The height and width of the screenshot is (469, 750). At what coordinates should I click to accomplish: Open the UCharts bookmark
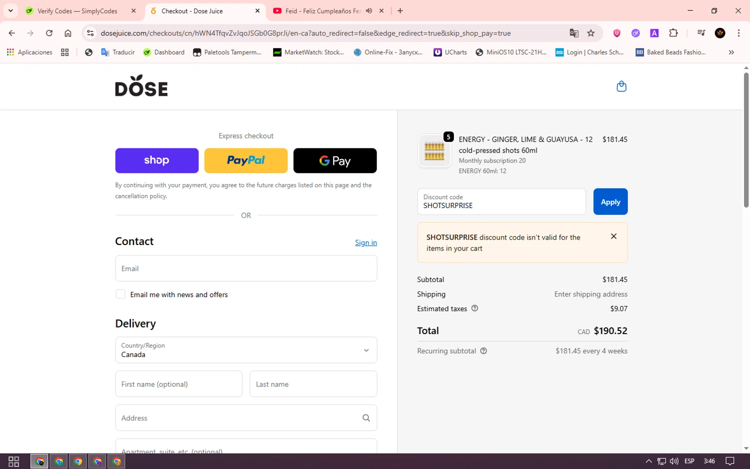pyautogui.click(x=450, y=52)
